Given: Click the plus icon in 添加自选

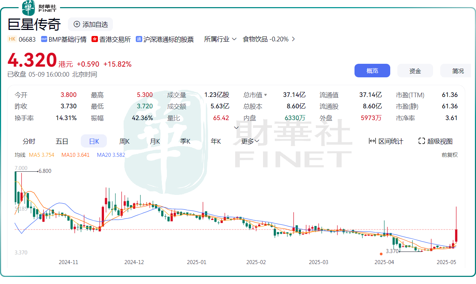Looking at the screenshot, I should tap(76, 24).
